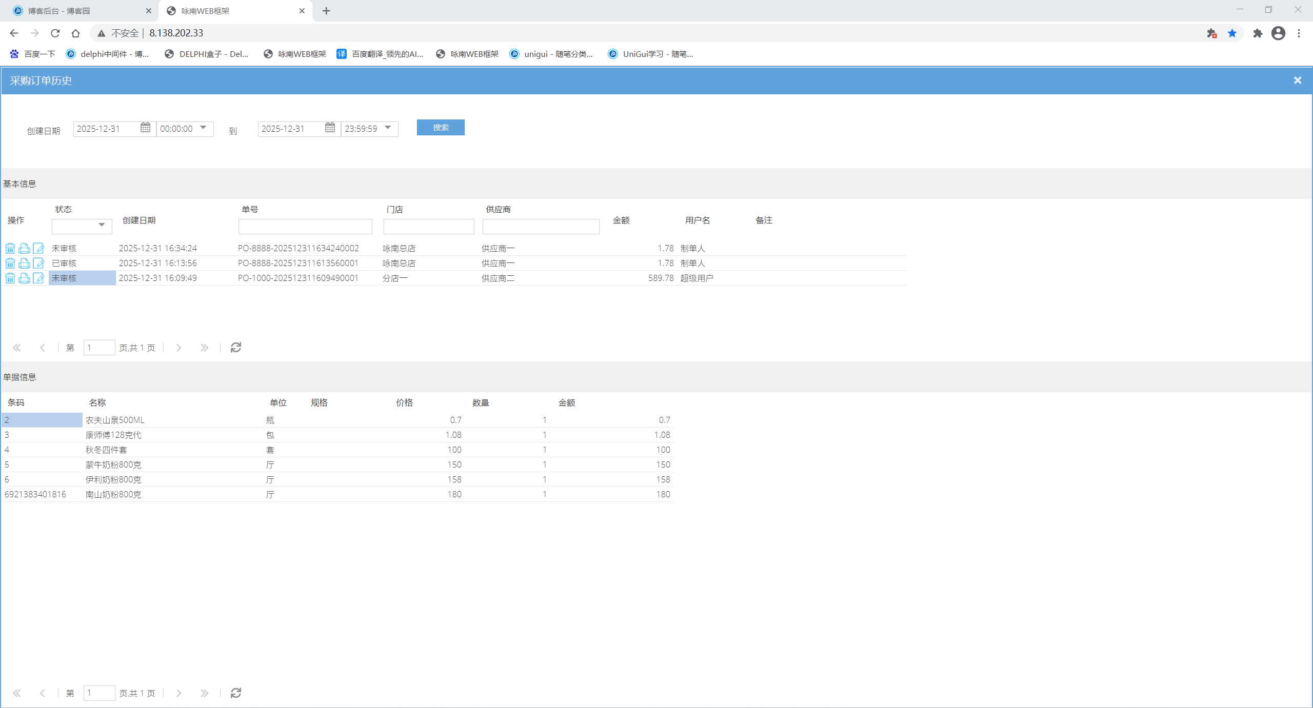Refresh the 单据信息 detail grid

(236, 693)
